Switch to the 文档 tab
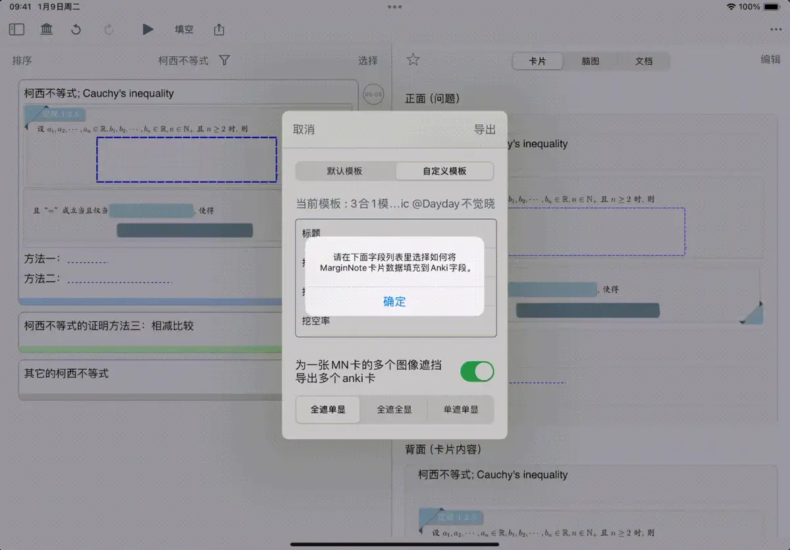The width and height of the screenshot is (790, 550). [x=643, y=61]
